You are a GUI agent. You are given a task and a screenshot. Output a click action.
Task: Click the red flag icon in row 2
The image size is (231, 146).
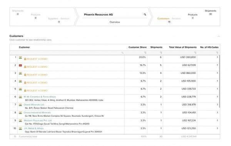point(20,65)
